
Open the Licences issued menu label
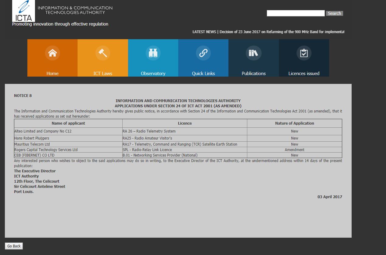[x=304, y=74]
